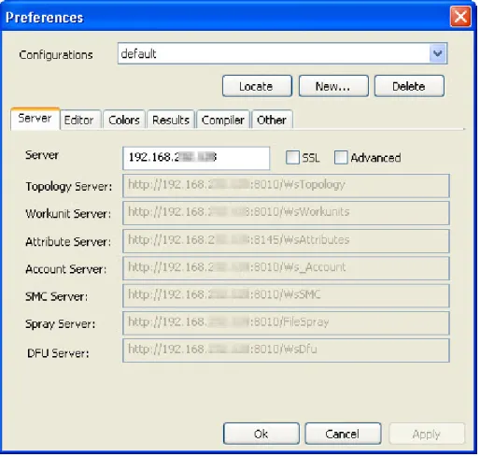Open the Other tab
The width and height of the screenshot is (480, 457).
tap(272, 120)
